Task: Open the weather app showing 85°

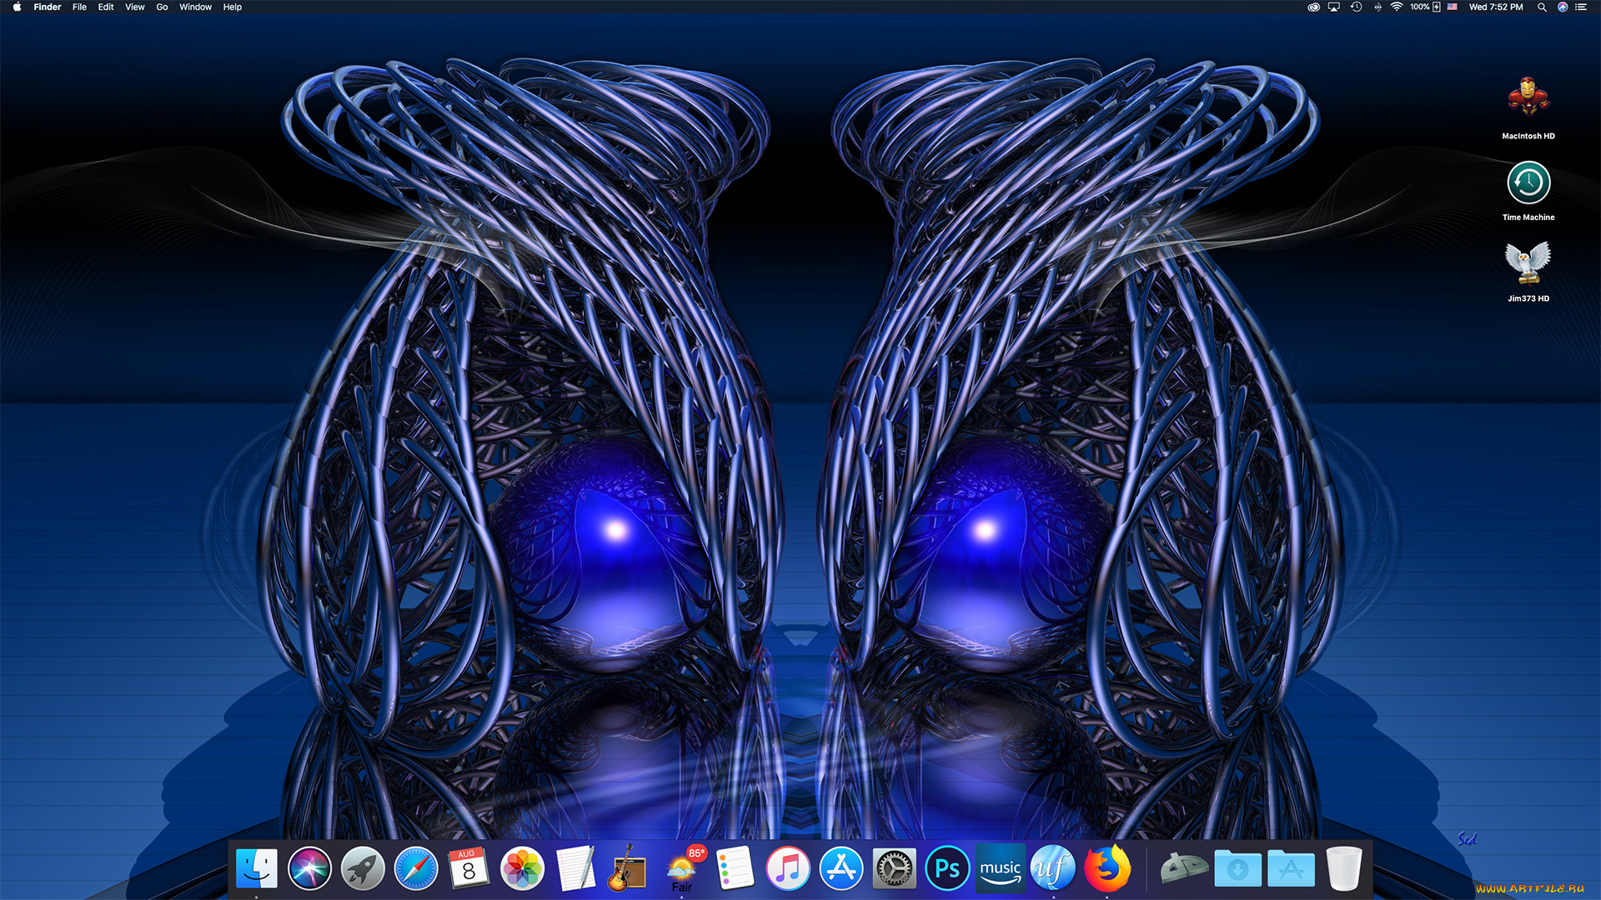Action: coord(683,868)
